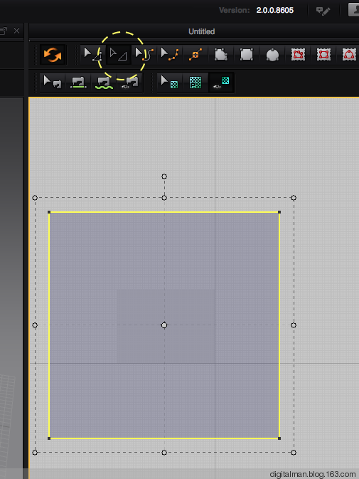Pick the red Internal Rectangle tool
The image size is (359, 479).
point(323,55)
